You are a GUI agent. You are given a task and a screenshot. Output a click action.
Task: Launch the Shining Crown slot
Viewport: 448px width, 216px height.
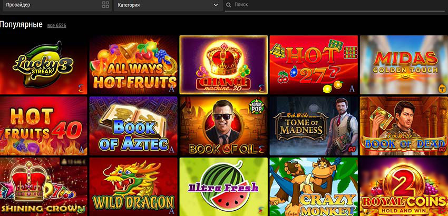(43, 186)
